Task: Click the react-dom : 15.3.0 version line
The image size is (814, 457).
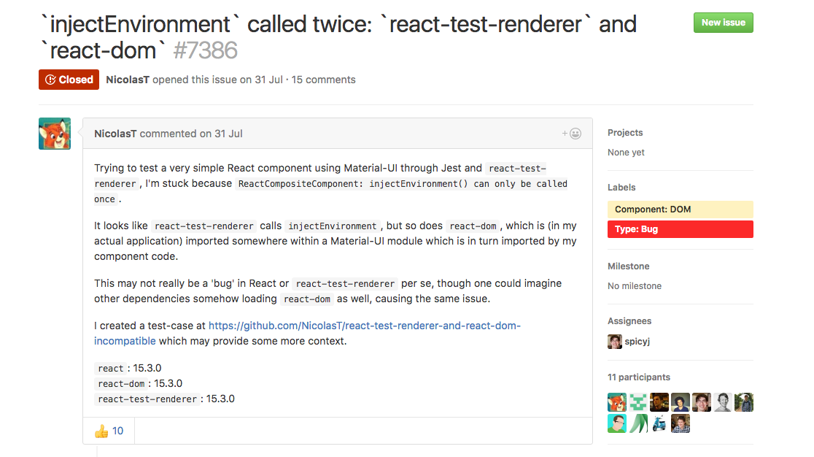Action: [x=139, y=383]
